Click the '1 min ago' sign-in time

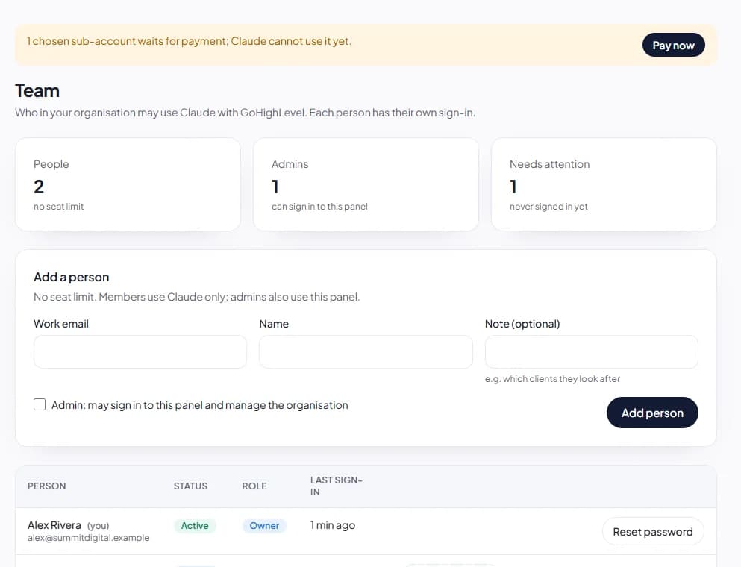[x=333, y=525]
